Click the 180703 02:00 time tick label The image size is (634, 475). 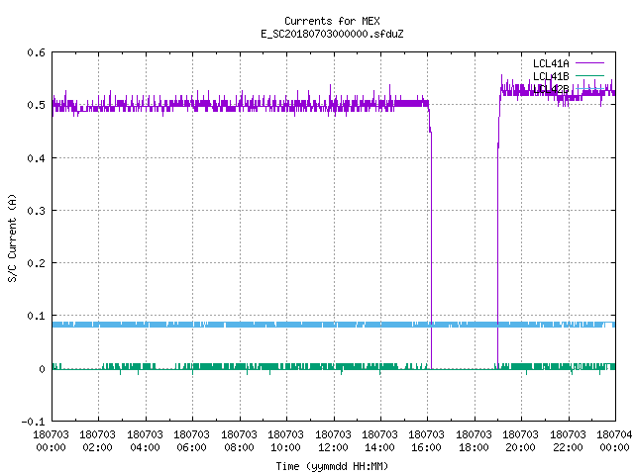pyautogui.click(x=98, y=441)
